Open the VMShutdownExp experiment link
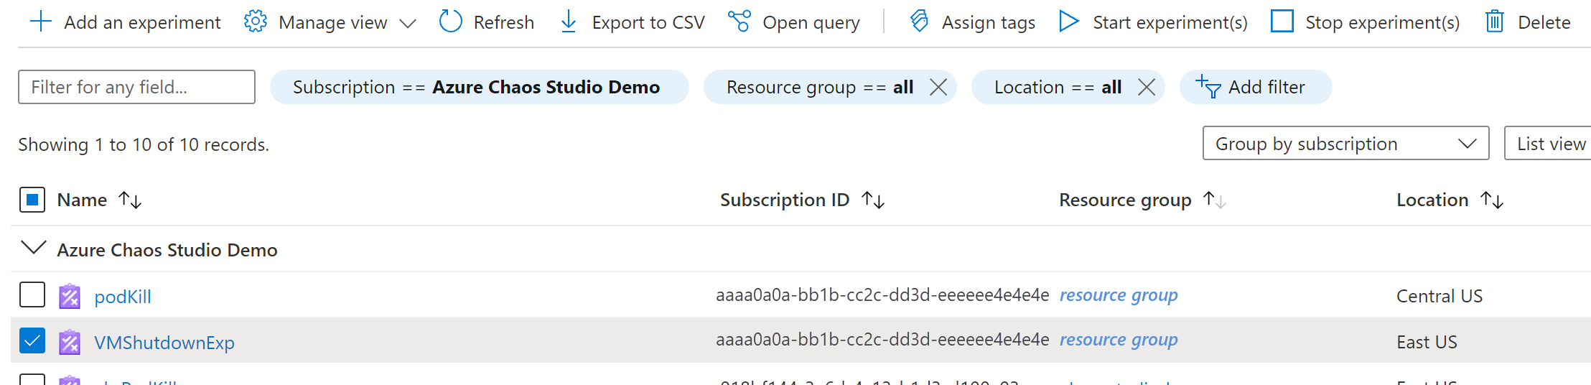The height and width of the screenshot is (385, 1591). coord(164,343)
